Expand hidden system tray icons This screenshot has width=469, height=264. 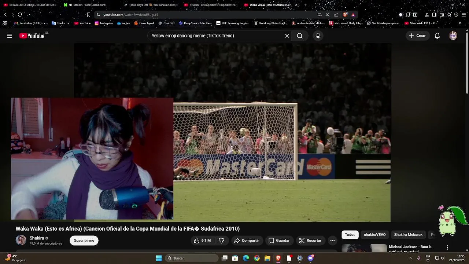coord(411,258)
